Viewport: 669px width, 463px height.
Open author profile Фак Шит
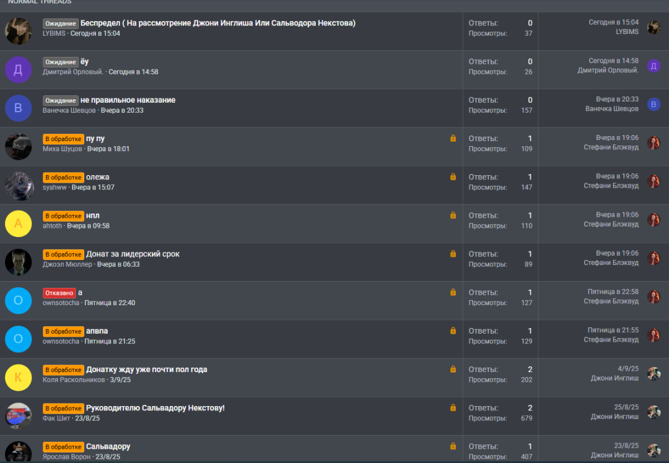point(56,418)
